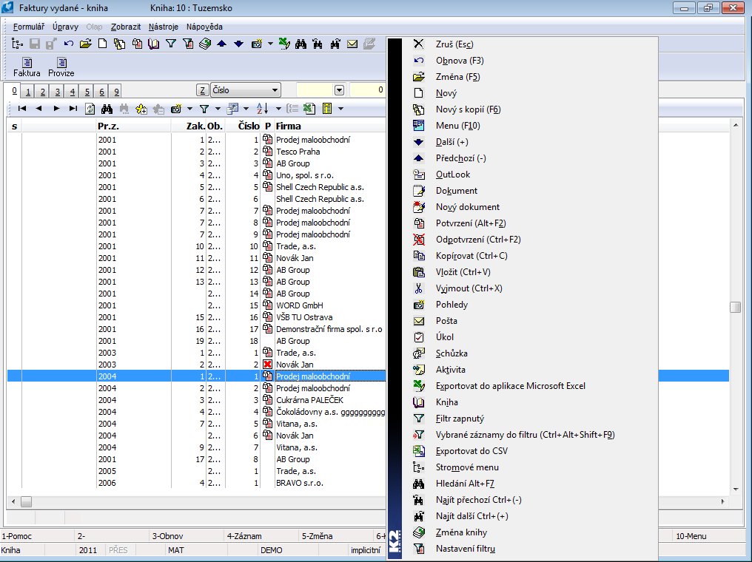This screenshot has height=562, width=752.
Task: Click the binoculars search icon in grid toolbar
Action: coord(107,109)
